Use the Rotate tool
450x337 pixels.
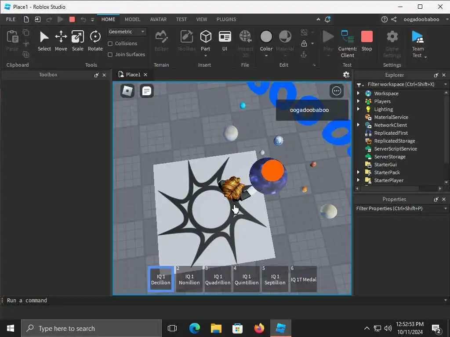tap(95, 41)
